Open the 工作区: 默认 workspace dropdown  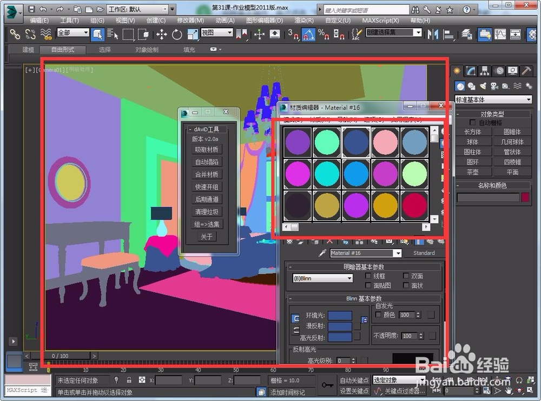click(137, 9)
